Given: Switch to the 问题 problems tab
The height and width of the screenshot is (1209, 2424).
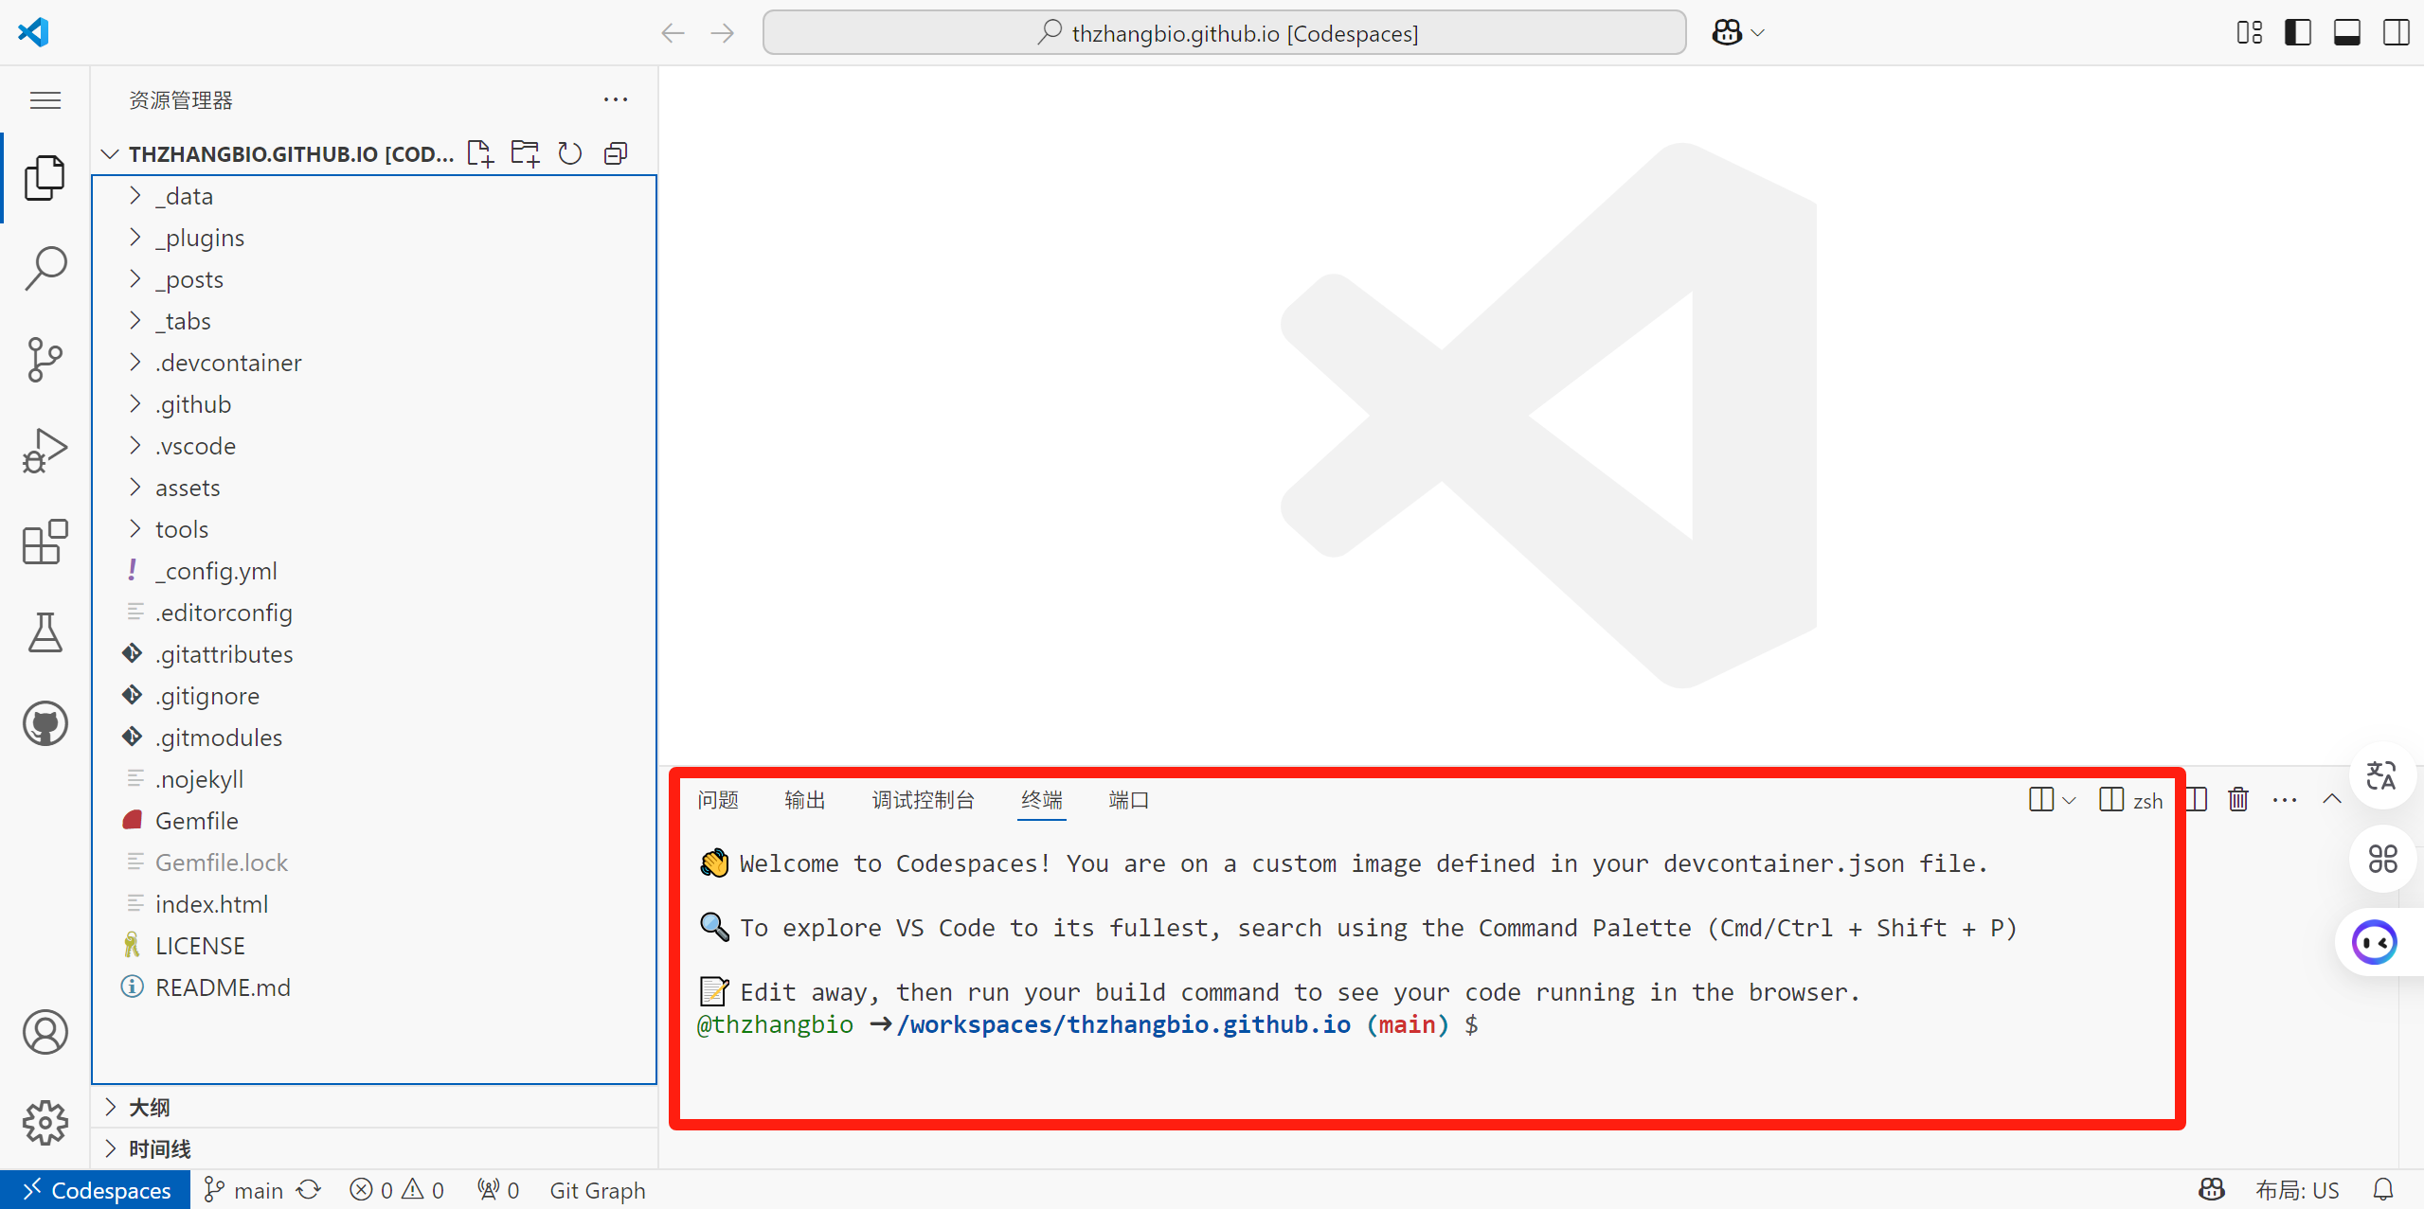Looking at the screenshot, I should coord(717,800).
